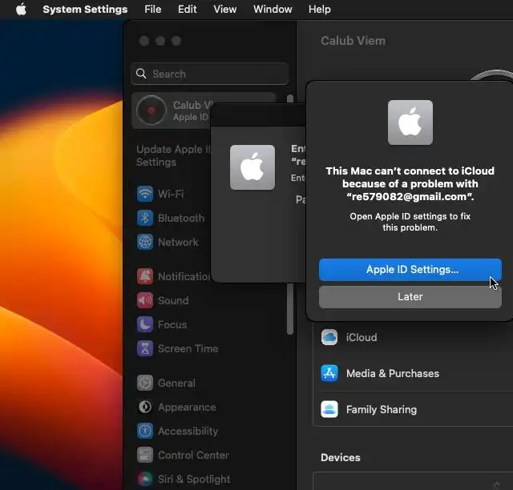Click the Control Center icon
Screen dimensions: 513x490
[145, 455]
